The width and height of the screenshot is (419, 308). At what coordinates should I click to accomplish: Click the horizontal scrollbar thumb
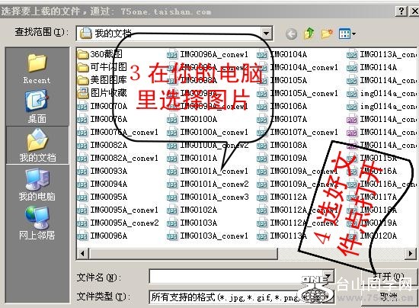[184, 253]
